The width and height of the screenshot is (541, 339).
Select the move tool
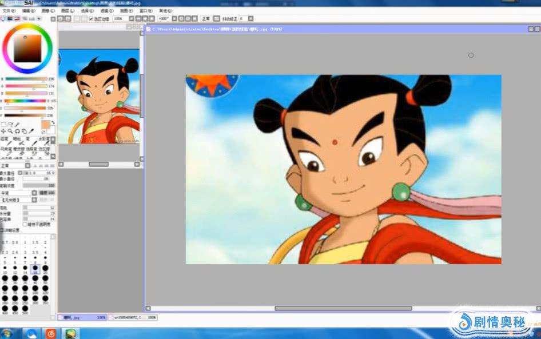pyautogui.click(x=3, y=131)
